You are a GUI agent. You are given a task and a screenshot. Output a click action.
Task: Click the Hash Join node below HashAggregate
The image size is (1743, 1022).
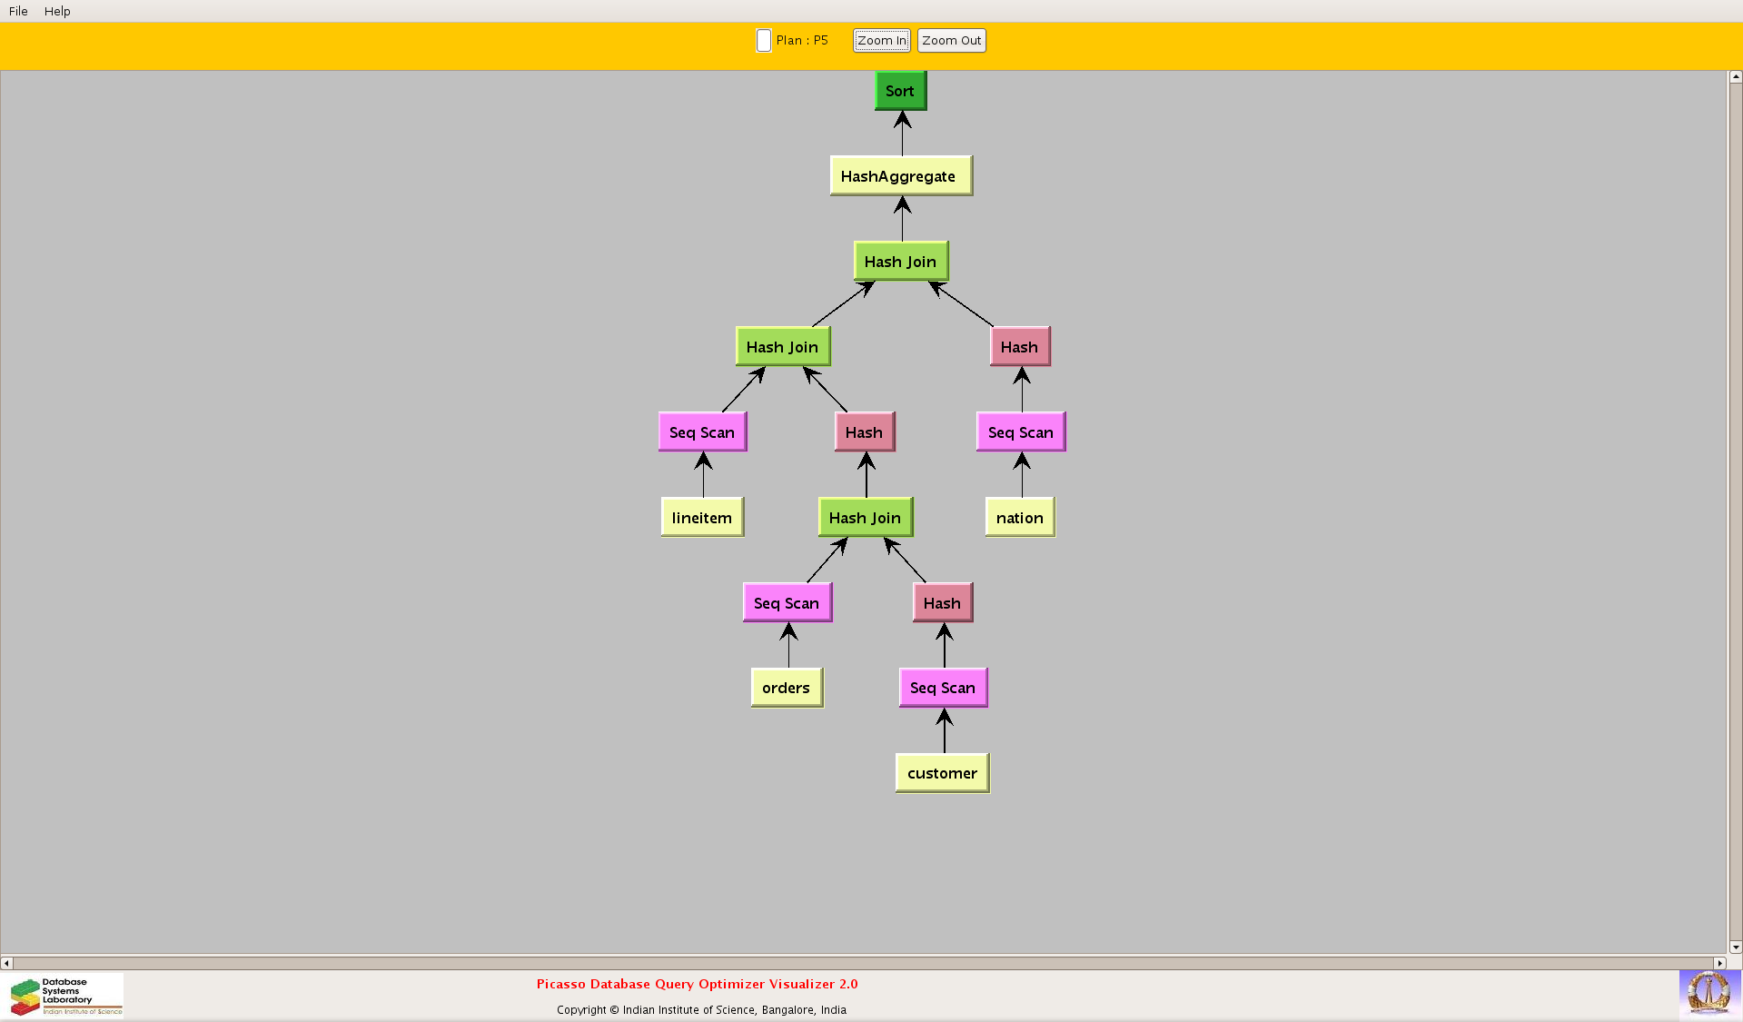pos(900,262)
